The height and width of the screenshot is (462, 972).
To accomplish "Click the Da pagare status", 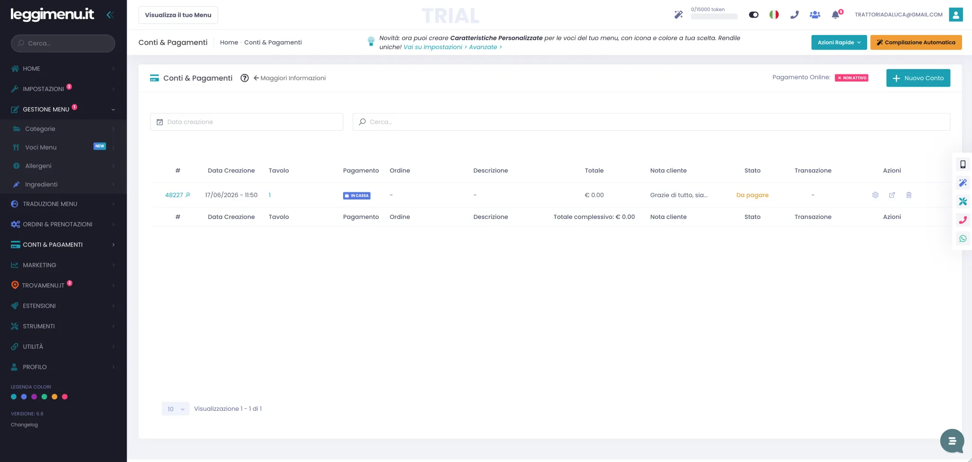I will (752, 195).
